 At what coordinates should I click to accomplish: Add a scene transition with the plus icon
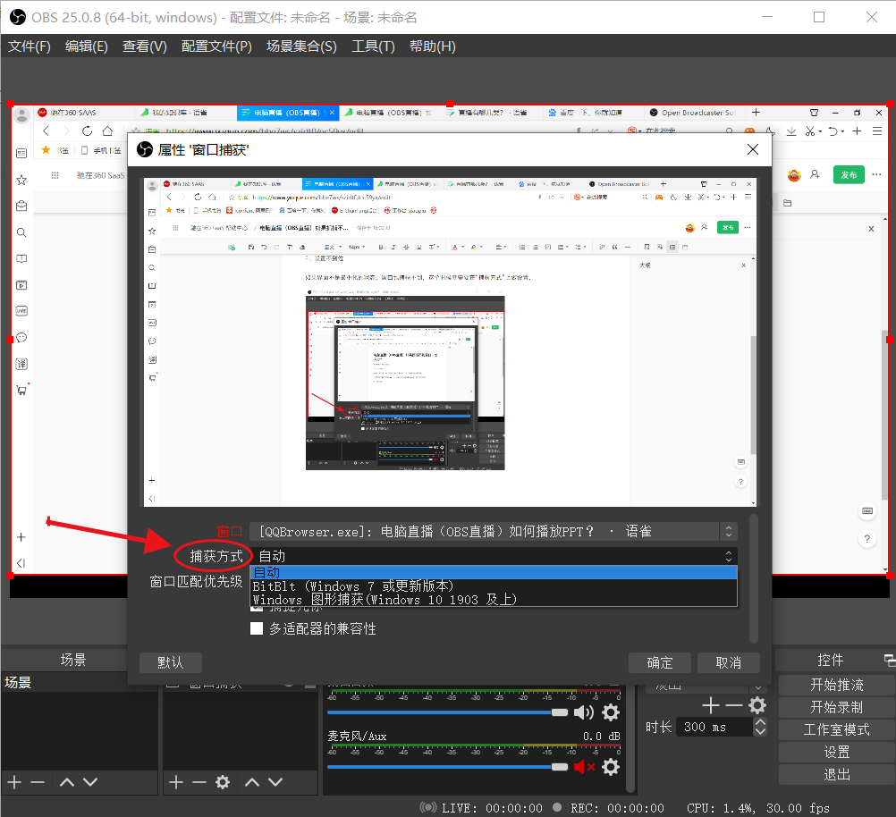[x=710, y=705]
